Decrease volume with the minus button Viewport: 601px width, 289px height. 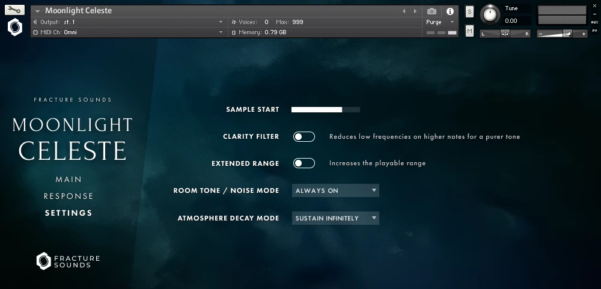541,34
